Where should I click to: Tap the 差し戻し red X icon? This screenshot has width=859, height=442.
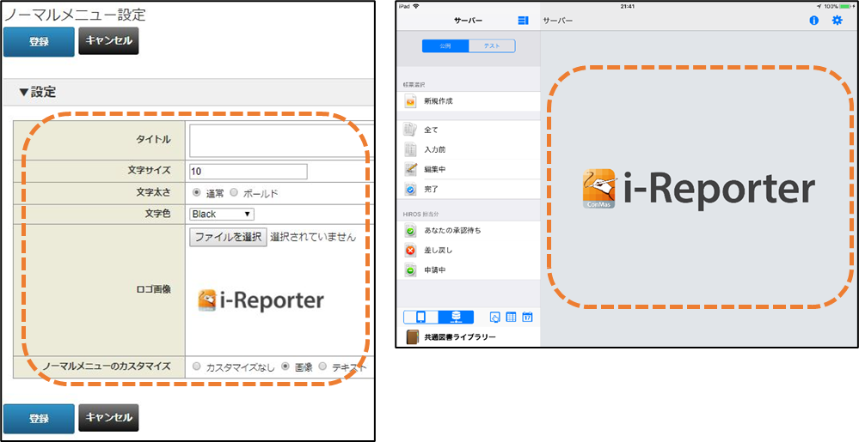click(410, 250)
